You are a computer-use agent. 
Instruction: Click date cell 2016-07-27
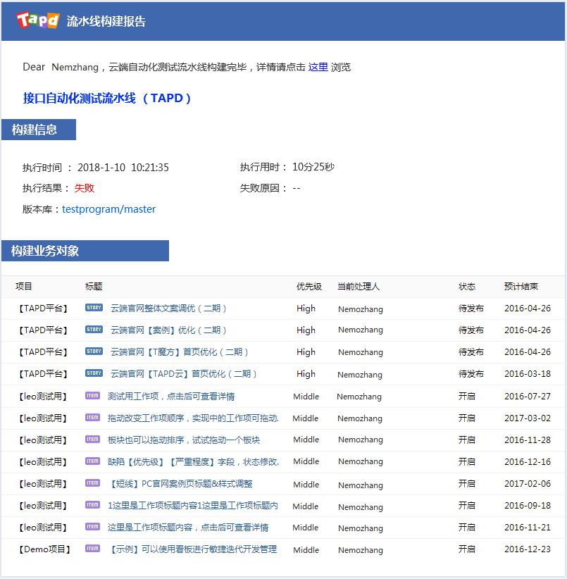[528, 397]
